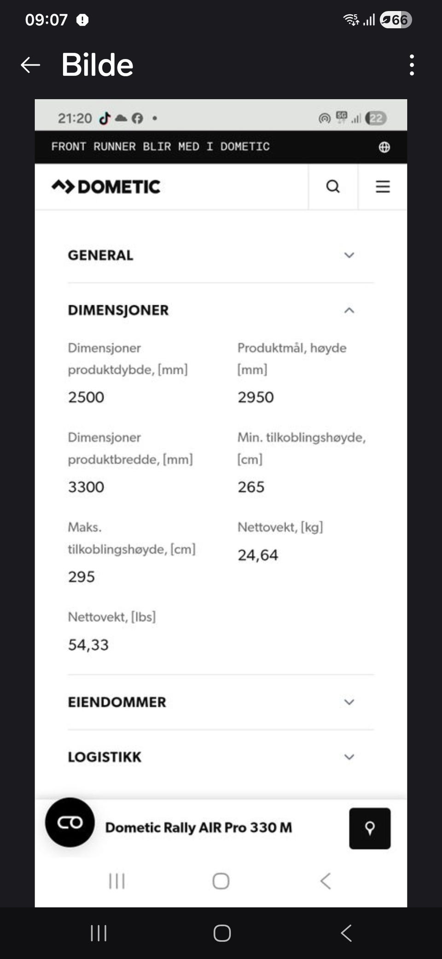Image resolution: width=442 pixels, height=959 pixels.
Task: Select the Dometic Rally AIR Pro 330 M title
Action: [x=198, y=828]
